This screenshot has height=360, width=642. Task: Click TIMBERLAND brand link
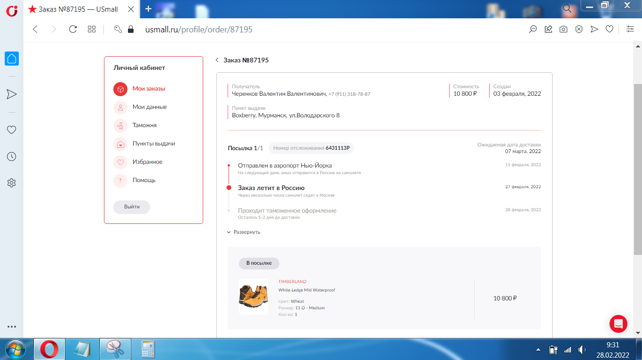tap(292, 282)
